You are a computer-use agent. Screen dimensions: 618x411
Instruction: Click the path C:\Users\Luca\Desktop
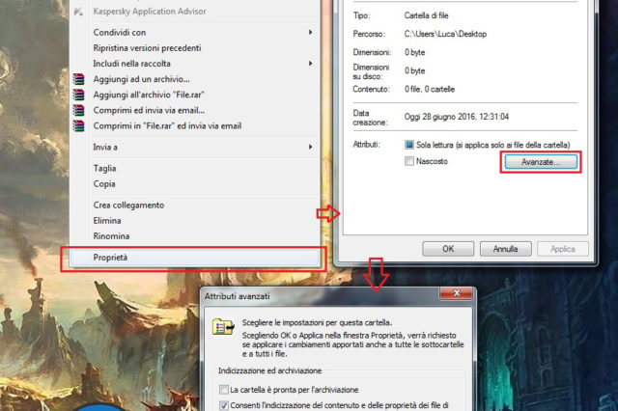[x=445, y=35]
